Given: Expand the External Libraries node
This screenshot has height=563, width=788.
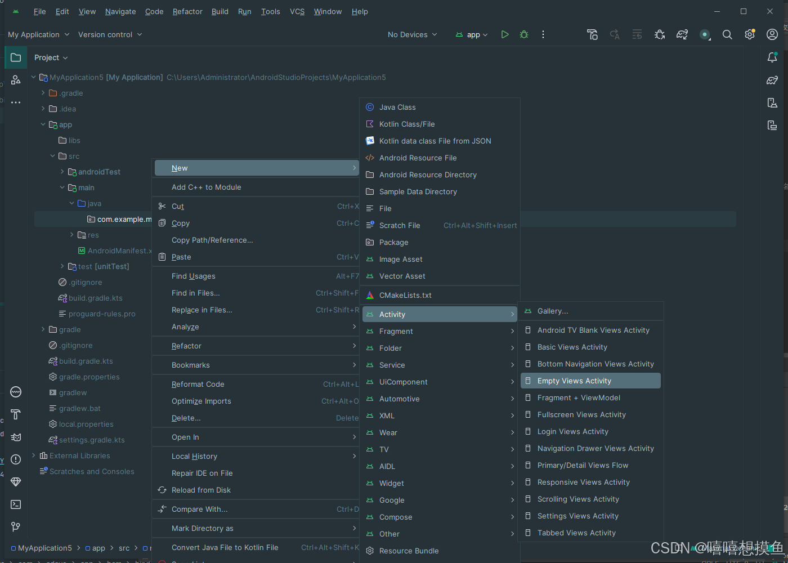Looking at the screenshot, I should (x=34, y=455).
